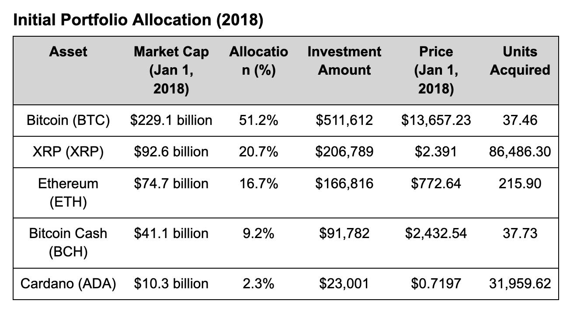The height and width of the screenshot is (318, 584).
Task: Select the 86,486.30 units cell
Action: (x=520, y=152)
